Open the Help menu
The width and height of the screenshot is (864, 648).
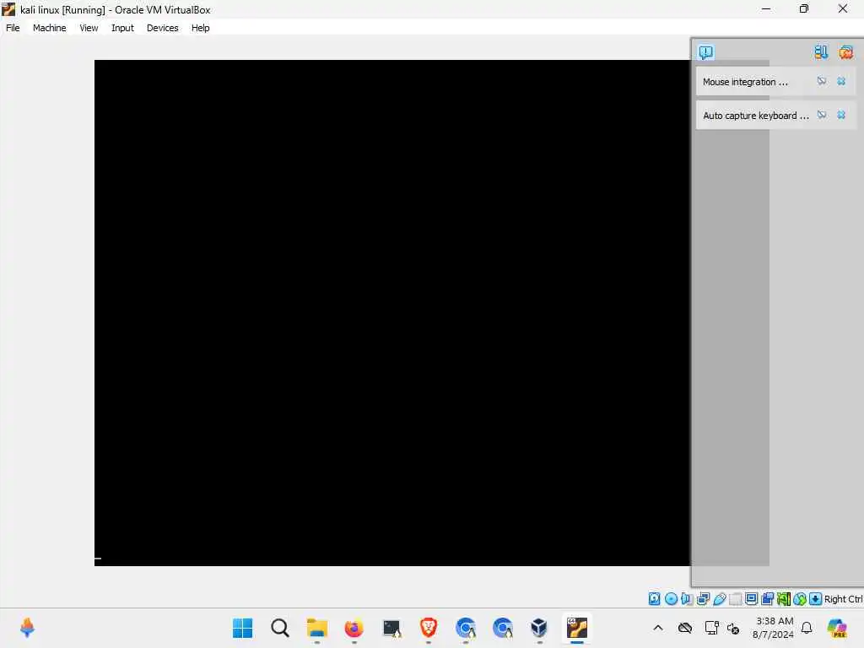[201, 28]
